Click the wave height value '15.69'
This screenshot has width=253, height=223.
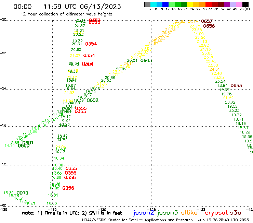point(243,128)
